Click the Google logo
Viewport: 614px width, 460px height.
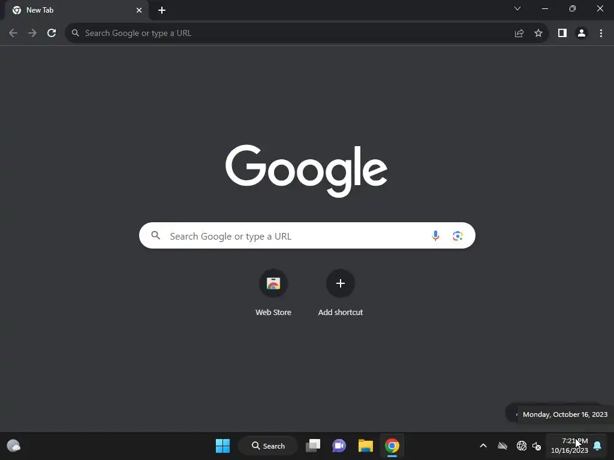(x=306, y=171)
